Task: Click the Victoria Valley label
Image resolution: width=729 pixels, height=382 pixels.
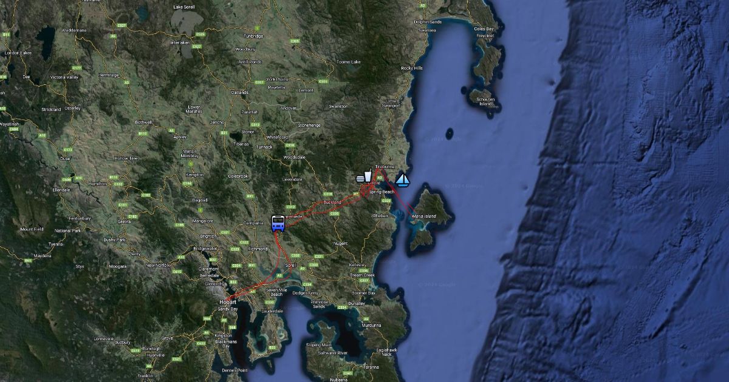Action: [x=64, y=78]
